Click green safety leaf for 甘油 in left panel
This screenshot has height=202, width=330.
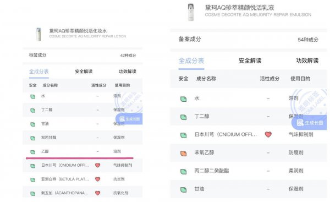coord(32,124)
